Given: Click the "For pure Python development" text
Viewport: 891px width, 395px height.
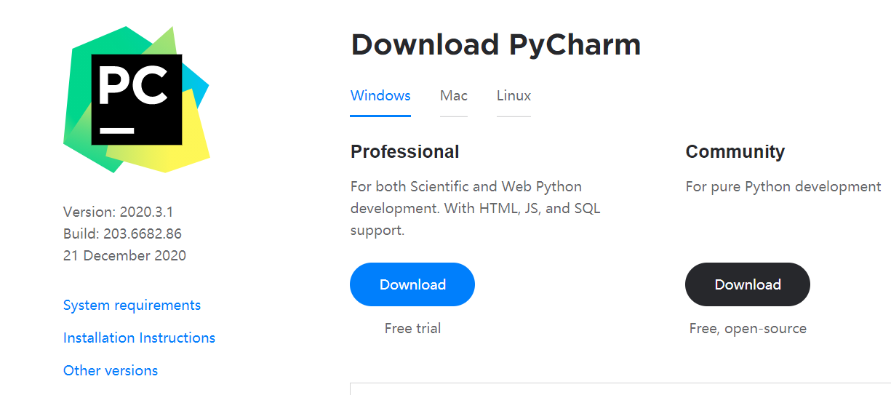Looking at the screenshot, I should pos(783,186).
